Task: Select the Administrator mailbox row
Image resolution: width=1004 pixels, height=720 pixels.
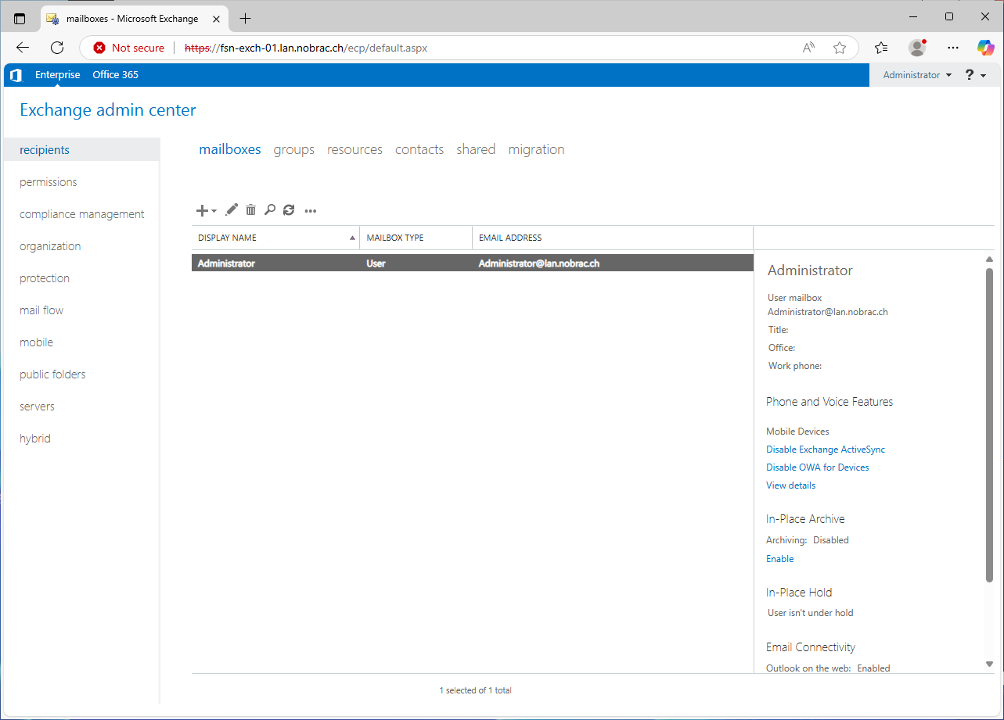Action: [x=472, y=263]
